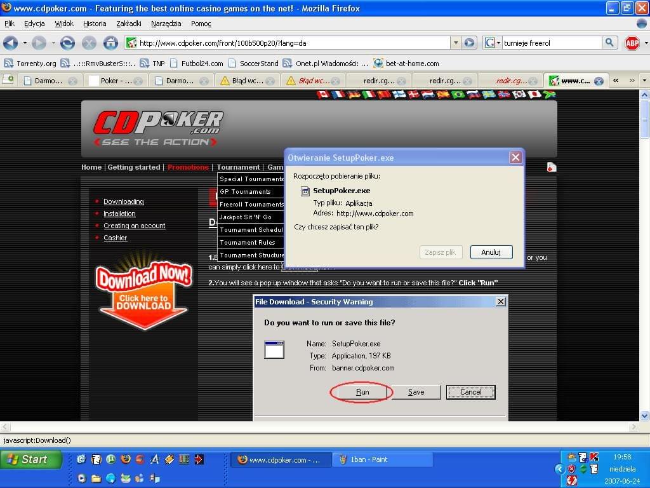Open the Downloading sidebar link
The width and height of the screenshot is (650, 488).
click(124, 201)
